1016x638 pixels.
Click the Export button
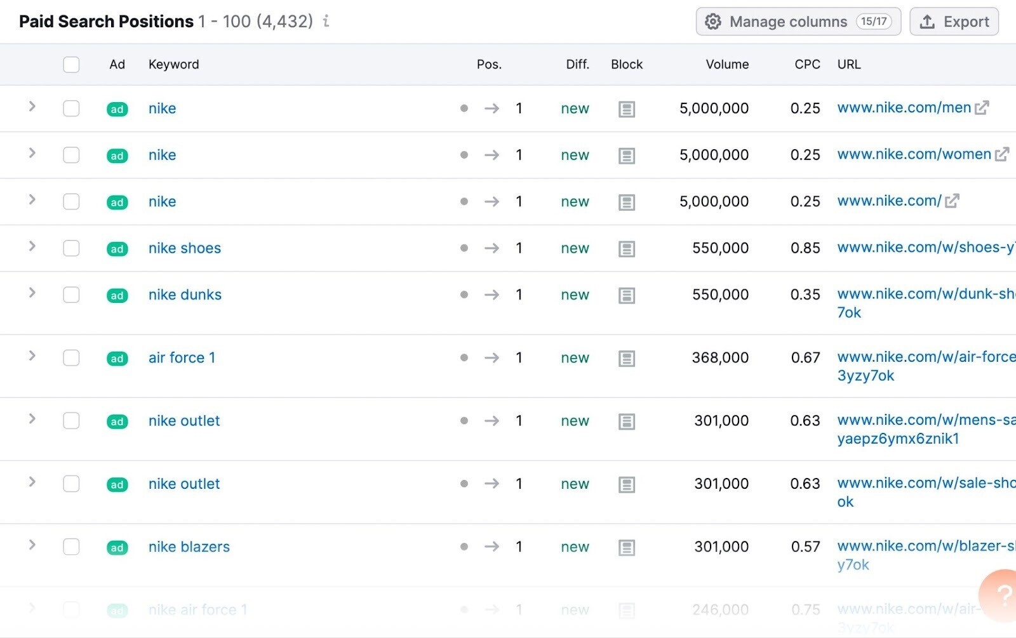pyautogui.click(x=954, y=21)
